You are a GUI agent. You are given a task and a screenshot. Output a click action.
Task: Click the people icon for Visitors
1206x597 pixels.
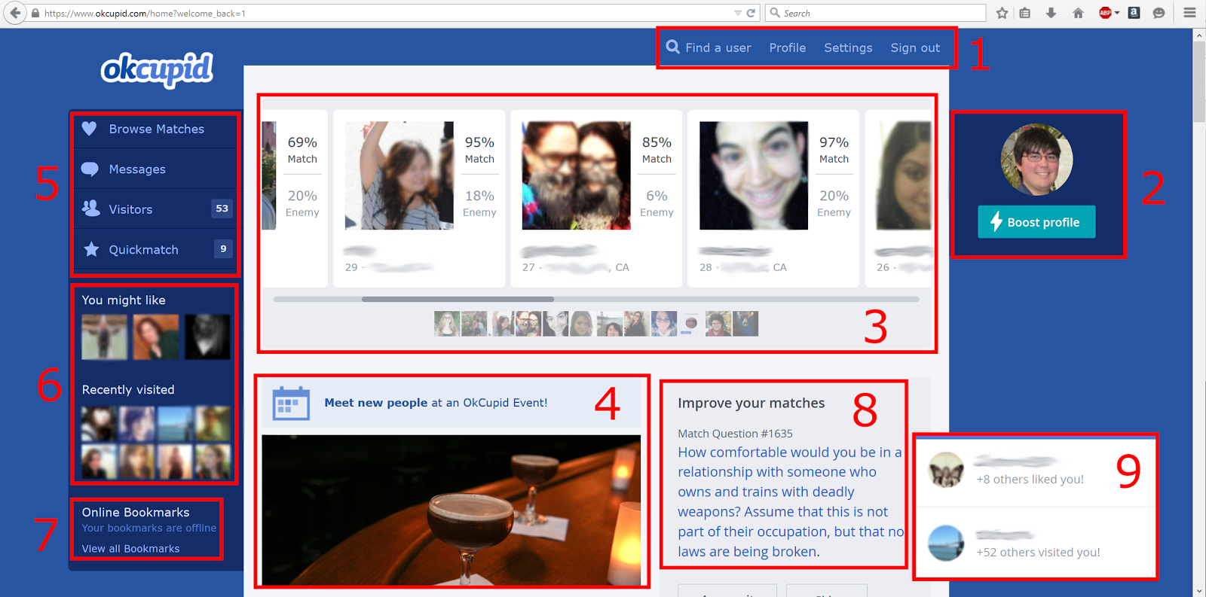pos(90,209)
